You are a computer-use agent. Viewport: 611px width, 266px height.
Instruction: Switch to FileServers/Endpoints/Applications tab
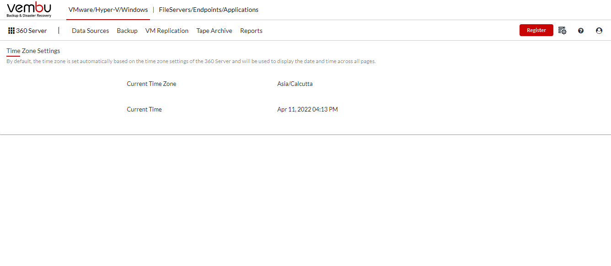pos(209,10)
